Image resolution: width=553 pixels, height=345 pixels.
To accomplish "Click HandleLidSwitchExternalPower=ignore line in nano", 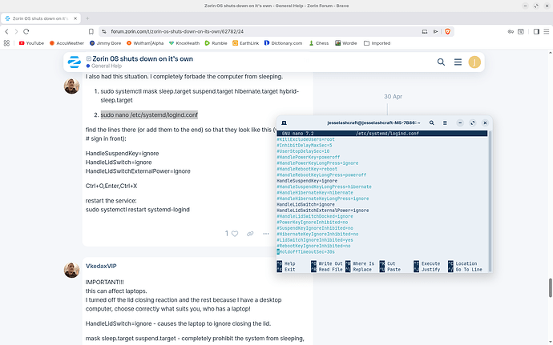I will (x=323, y=211).
